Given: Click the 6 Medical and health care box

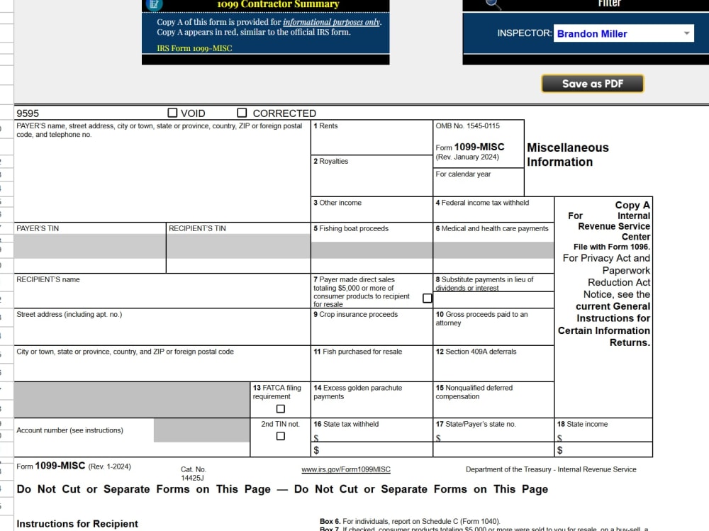Looking at the screenshot, I should 493,248.
